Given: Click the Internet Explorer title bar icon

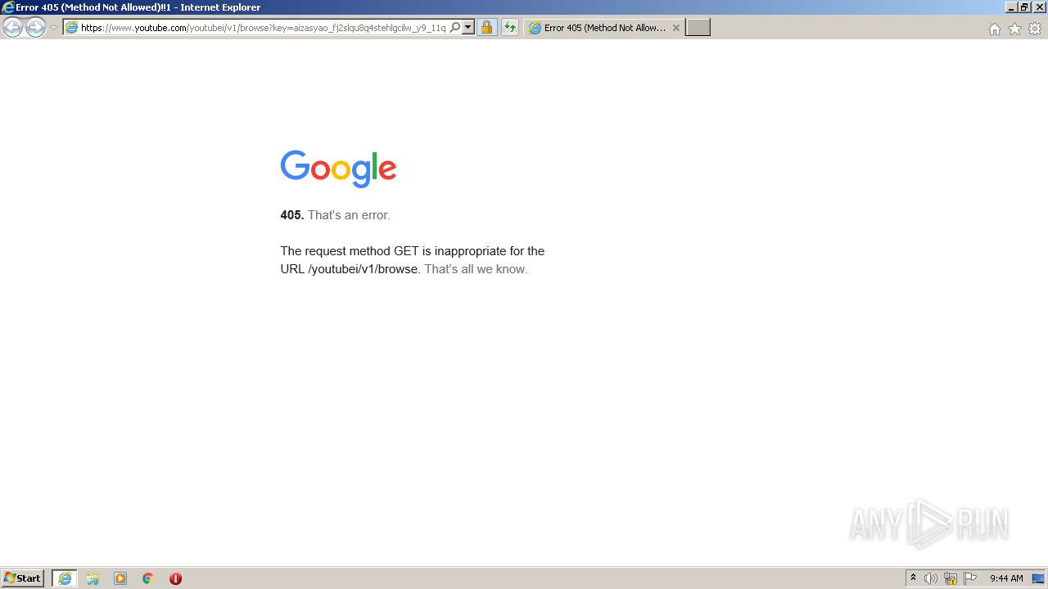Looking at the screenshot, I should pyautogui.click(x=8, y=7).
